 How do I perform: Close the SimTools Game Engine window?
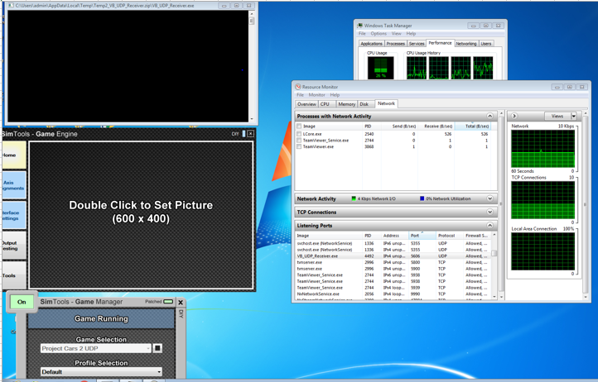pyautogui.click(x=250, y=134)
